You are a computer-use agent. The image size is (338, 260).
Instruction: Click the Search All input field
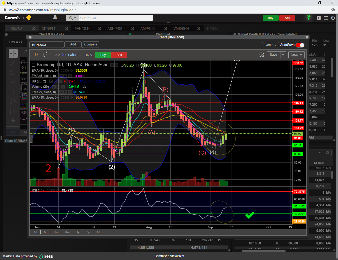coord(116,18)
